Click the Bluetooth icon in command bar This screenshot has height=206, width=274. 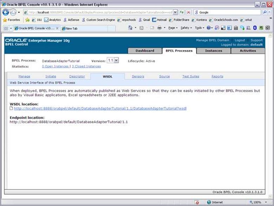click(x=255, y=28)
